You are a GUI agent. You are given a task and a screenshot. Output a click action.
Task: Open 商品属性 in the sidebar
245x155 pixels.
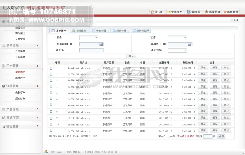(x=20, y=33)
